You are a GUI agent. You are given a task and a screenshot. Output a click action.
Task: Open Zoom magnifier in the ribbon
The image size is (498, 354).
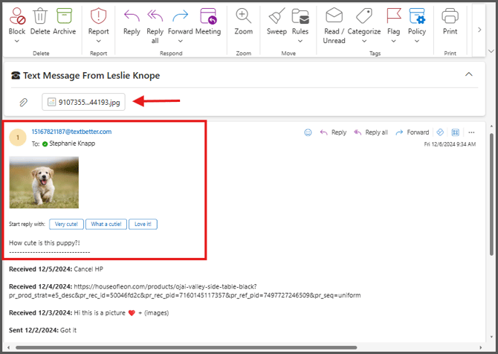(x=243, y=16)
